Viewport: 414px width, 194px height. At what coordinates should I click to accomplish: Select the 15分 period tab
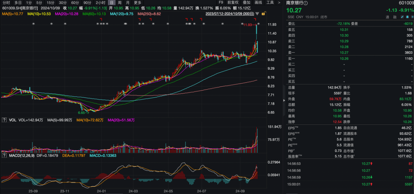[50, 3]
